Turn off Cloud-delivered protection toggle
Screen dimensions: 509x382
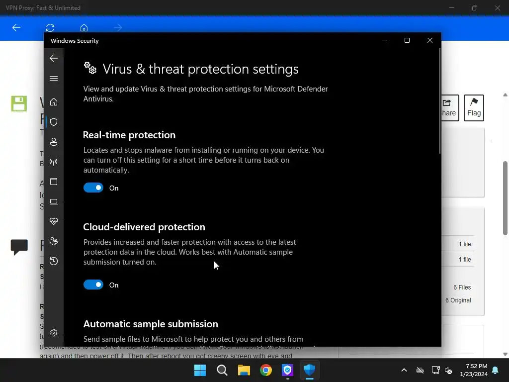[x=93, y=285]
